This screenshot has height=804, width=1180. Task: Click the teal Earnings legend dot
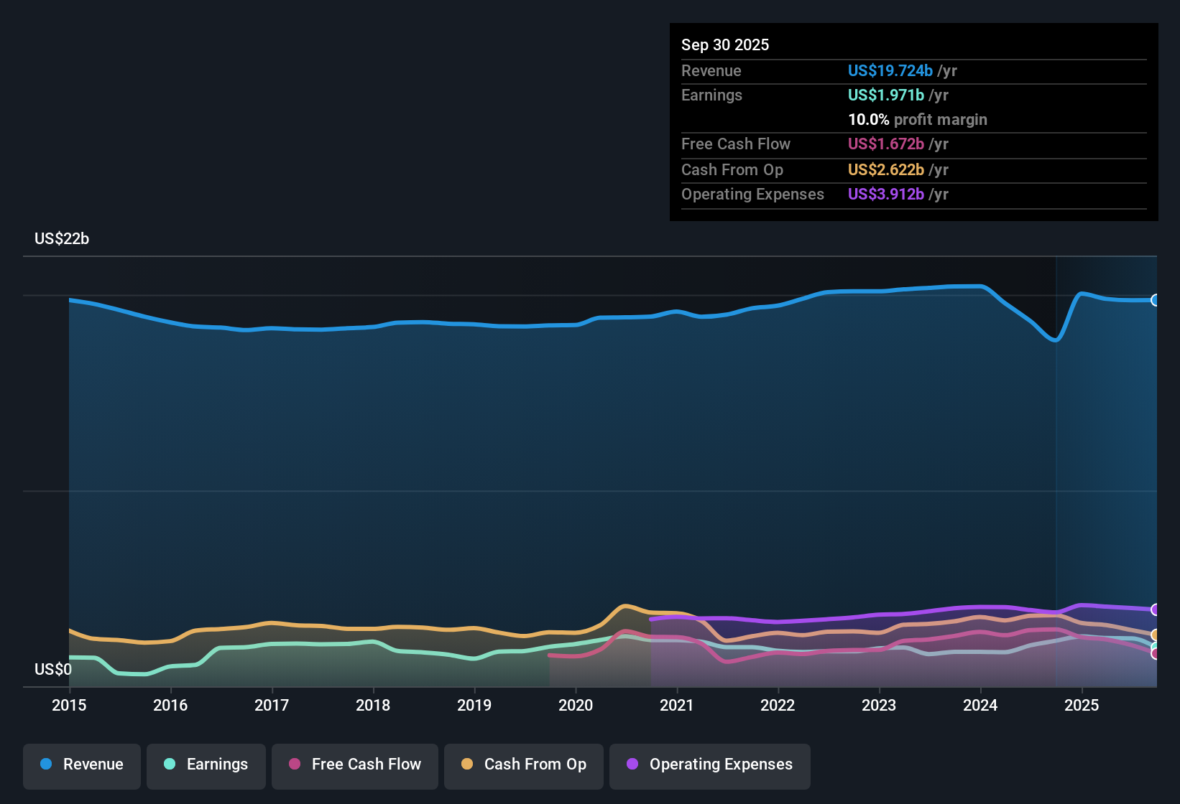tap(170, 764)
